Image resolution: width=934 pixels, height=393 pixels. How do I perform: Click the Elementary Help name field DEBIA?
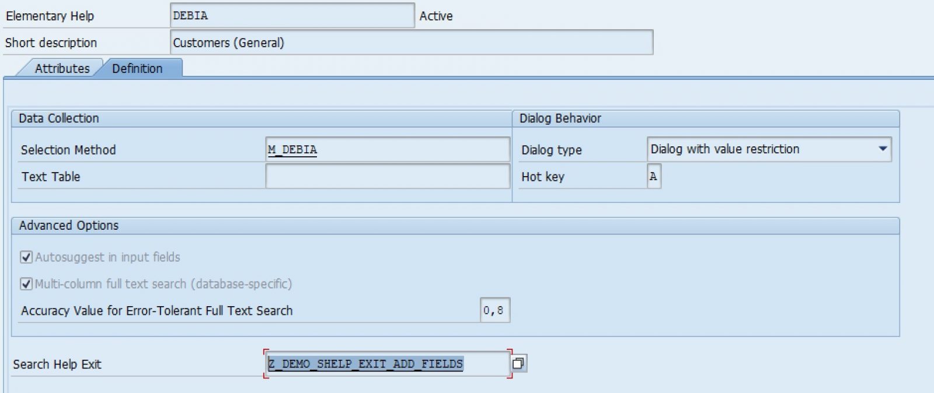[292, 16]
